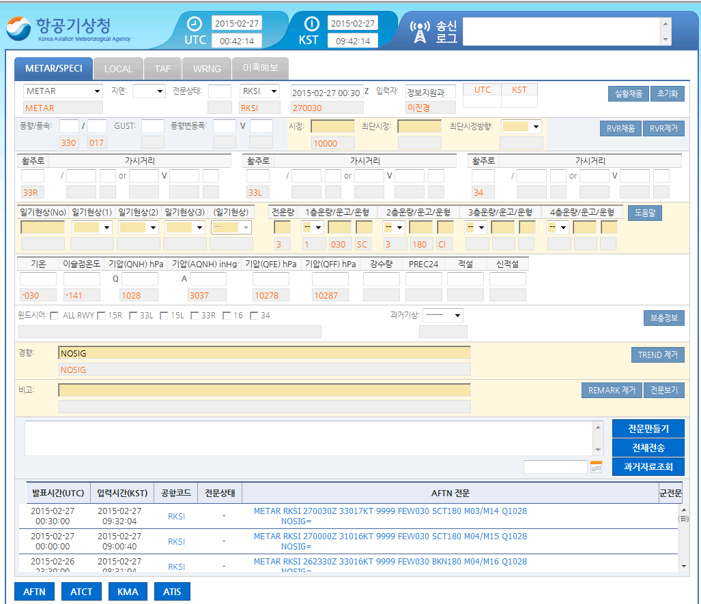Image resolution: width=701 pixels, height=604 pixels.
Task: Click the 전문보기 button
Action: 664,390
